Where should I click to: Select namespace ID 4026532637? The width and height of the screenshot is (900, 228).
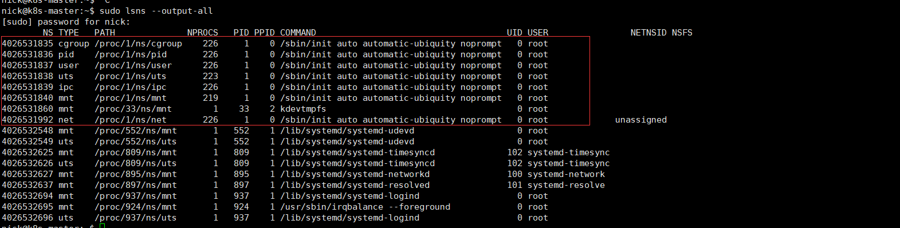27,185
